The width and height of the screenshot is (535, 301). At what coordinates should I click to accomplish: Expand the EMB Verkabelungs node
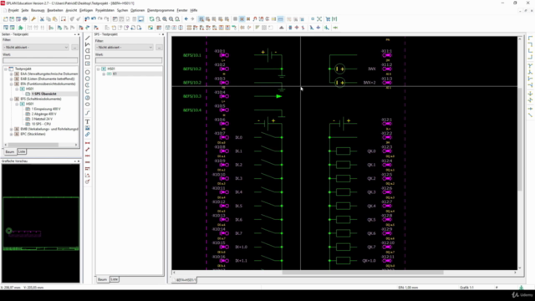(x=11, y=130)
